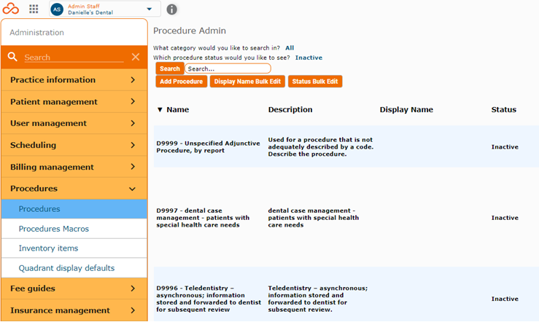This screenshot has height=322, width=539.
Task: Expand the Patient management section
Action: click(74, 101)
